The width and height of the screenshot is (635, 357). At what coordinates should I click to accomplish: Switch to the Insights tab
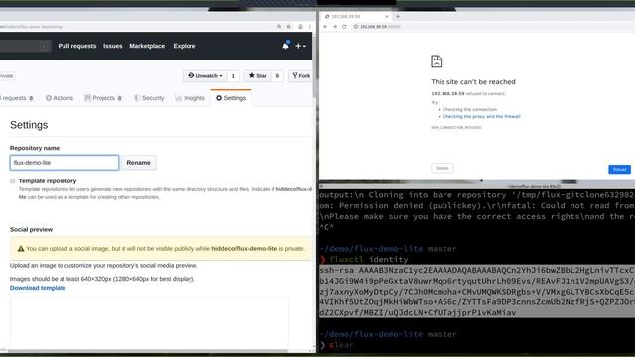coord(190,98)
